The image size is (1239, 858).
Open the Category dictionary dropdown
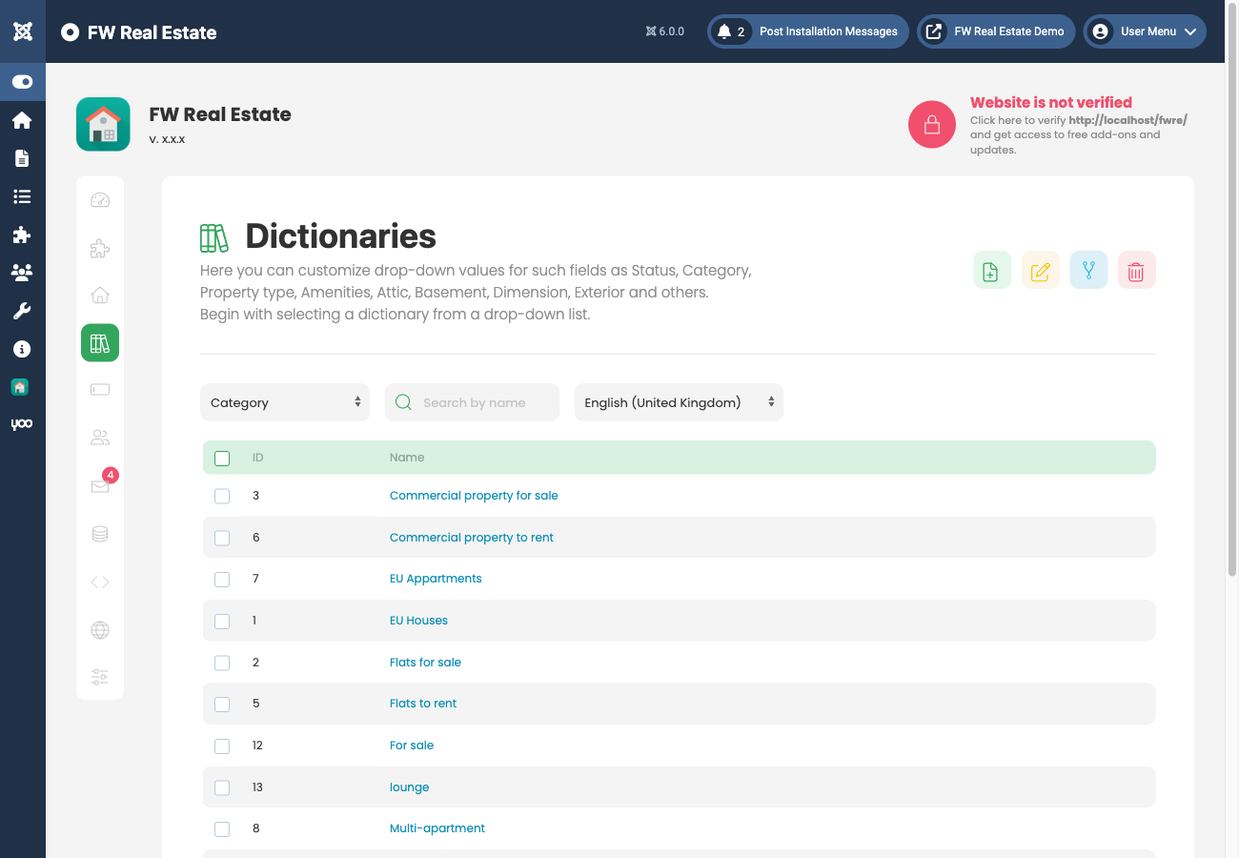pyautogui.click(x=284, y=402)
